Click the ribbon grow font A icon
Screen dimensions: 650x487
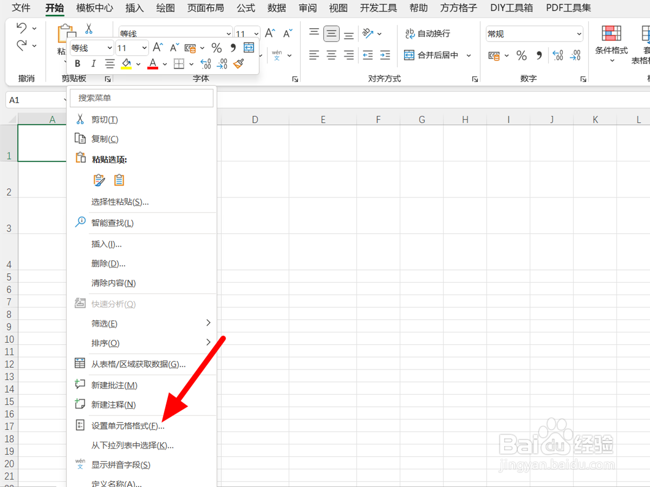(x=270, y=33)
